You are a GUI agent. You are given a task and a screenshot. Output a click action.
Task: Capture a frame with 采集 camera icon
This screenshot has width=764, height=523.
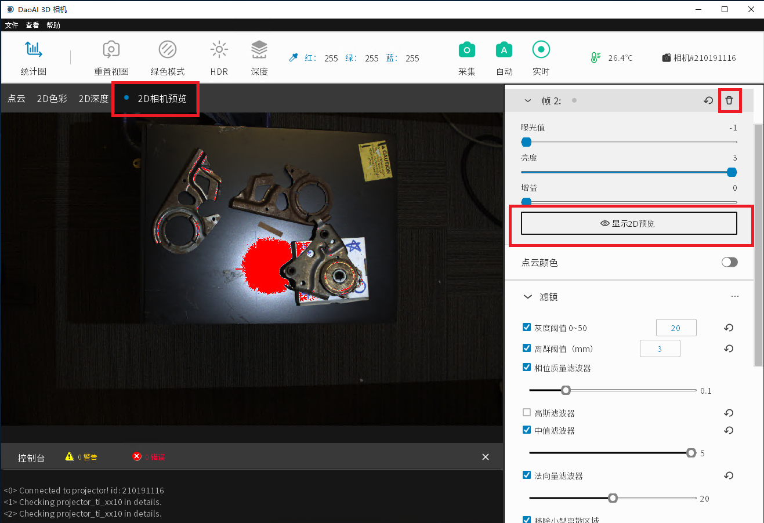coord(466,50)
